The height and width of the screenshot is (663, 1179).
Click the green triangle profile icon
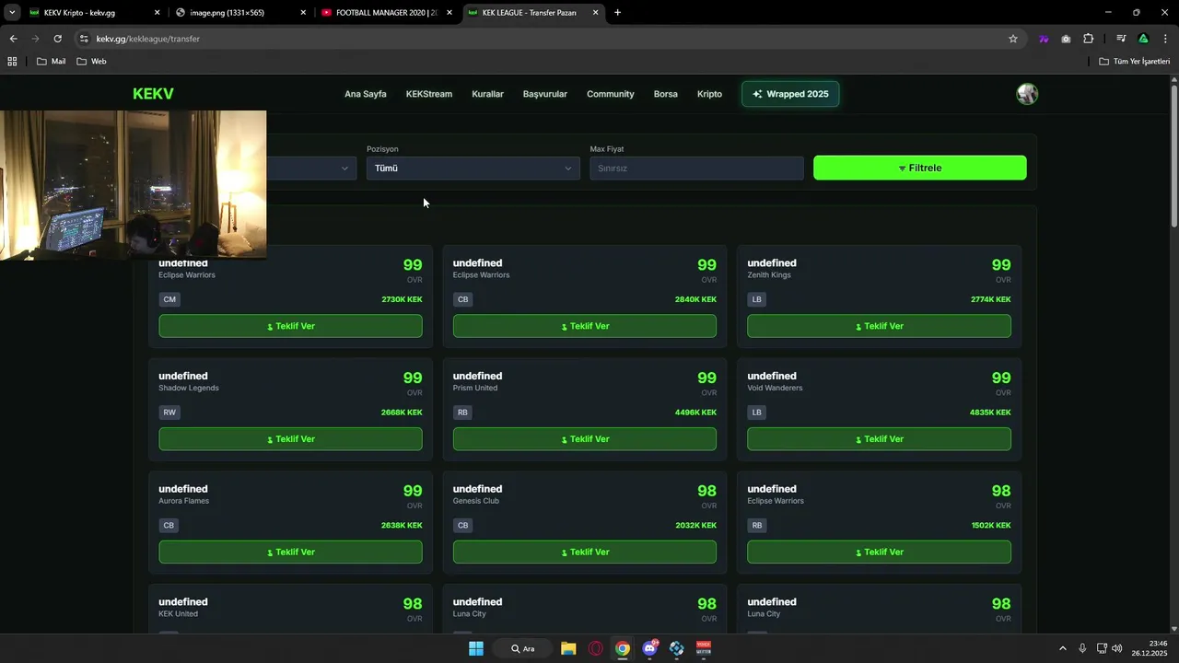1143,39
